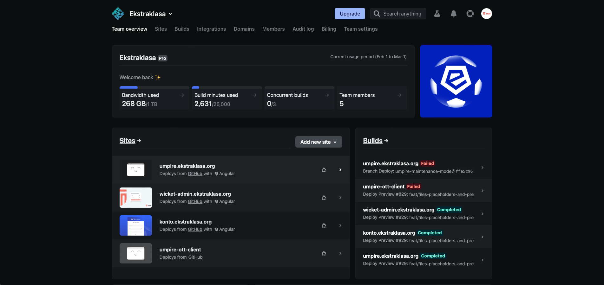Open umpire.ekstraklasa.org site row chevron

[x=340, y=170]
